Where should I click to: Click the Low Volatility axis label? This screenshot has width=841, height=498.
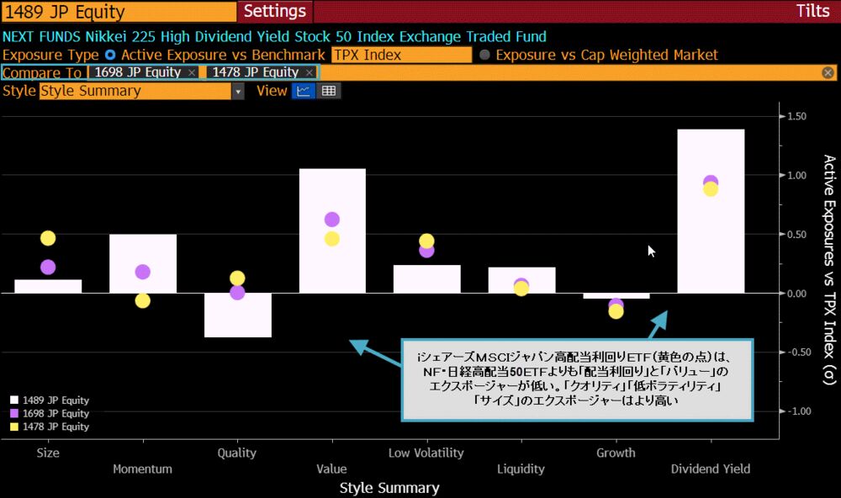[426, 453]
